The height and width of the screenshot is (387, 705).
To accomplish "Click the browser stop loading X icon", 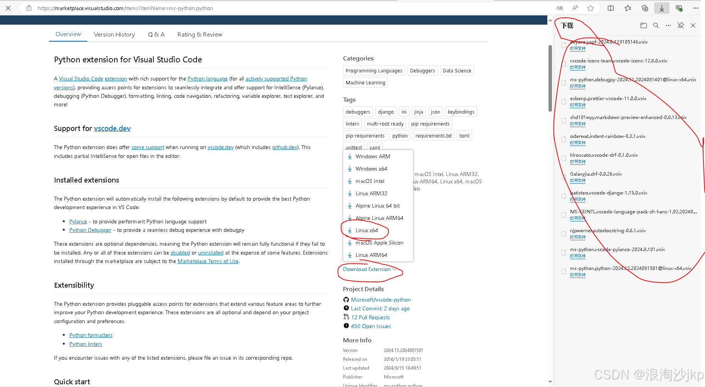I will point(8,8).
